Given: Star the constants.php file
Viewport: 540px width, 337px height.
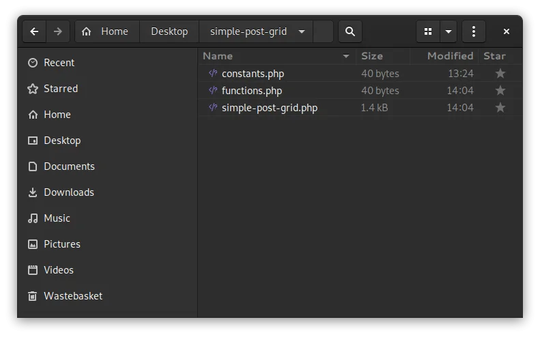Looking at the screenshot, I should [x=500, y=73].
